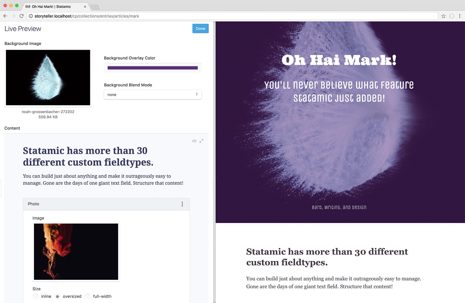The width and height of the screenshot is (465, 303).
Task: Click the browser forward arrow
Action: coord(13,16)
